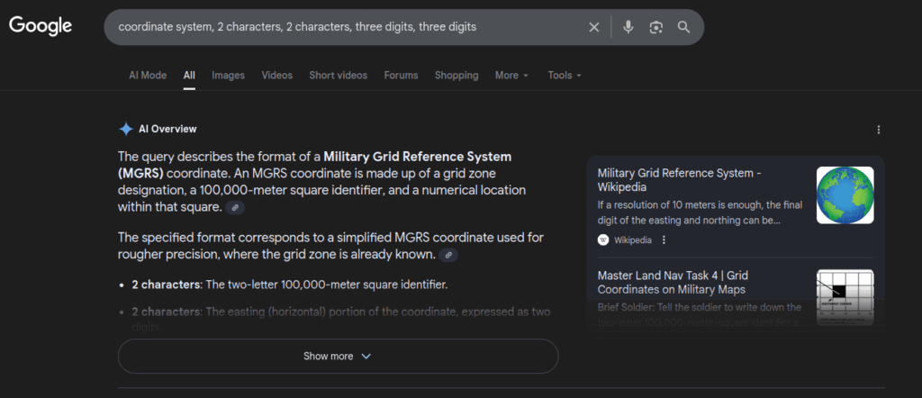
Task: Open AI Overview three-dot options menu
Action: pos(879,130)
